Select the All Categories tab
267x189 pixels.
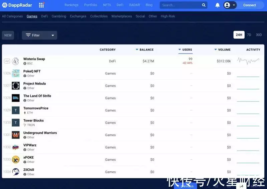click(12, 16)
